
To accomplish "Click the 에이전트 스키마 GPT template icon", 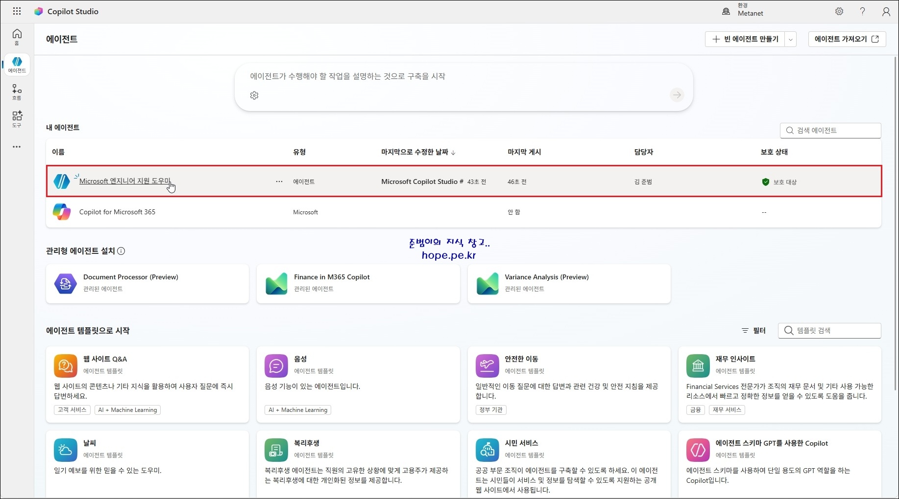I will [698, 450].
